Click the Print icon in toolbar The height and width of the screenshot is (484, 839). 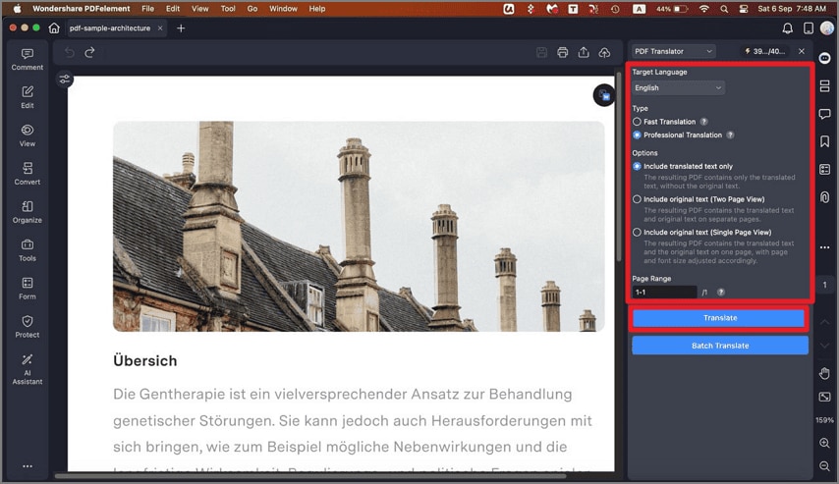coord(562,52)
